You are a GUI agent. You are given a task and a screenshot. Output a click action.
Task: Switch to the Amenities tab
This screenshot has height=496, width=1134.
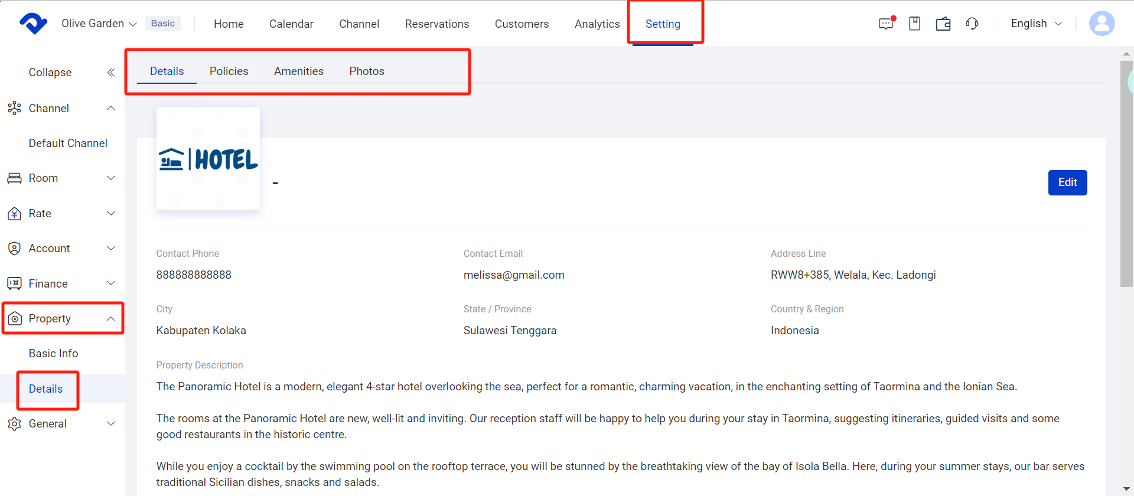point(298,71)
